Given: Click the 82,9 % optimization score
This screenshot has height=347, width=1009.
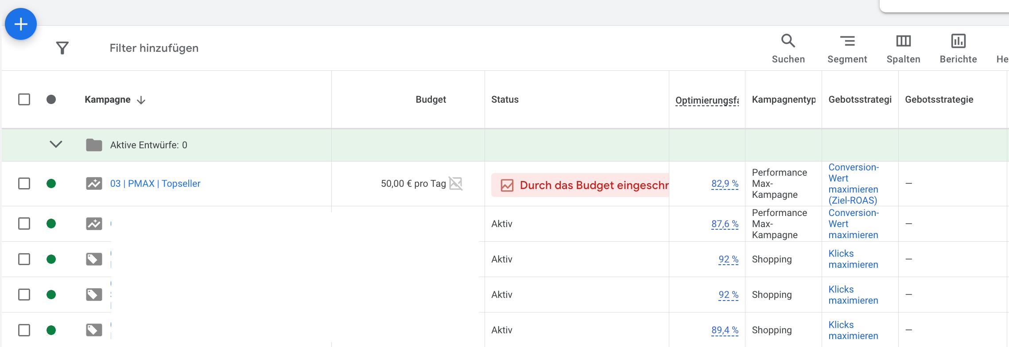Looking at the screenshot, I should 725,184.
